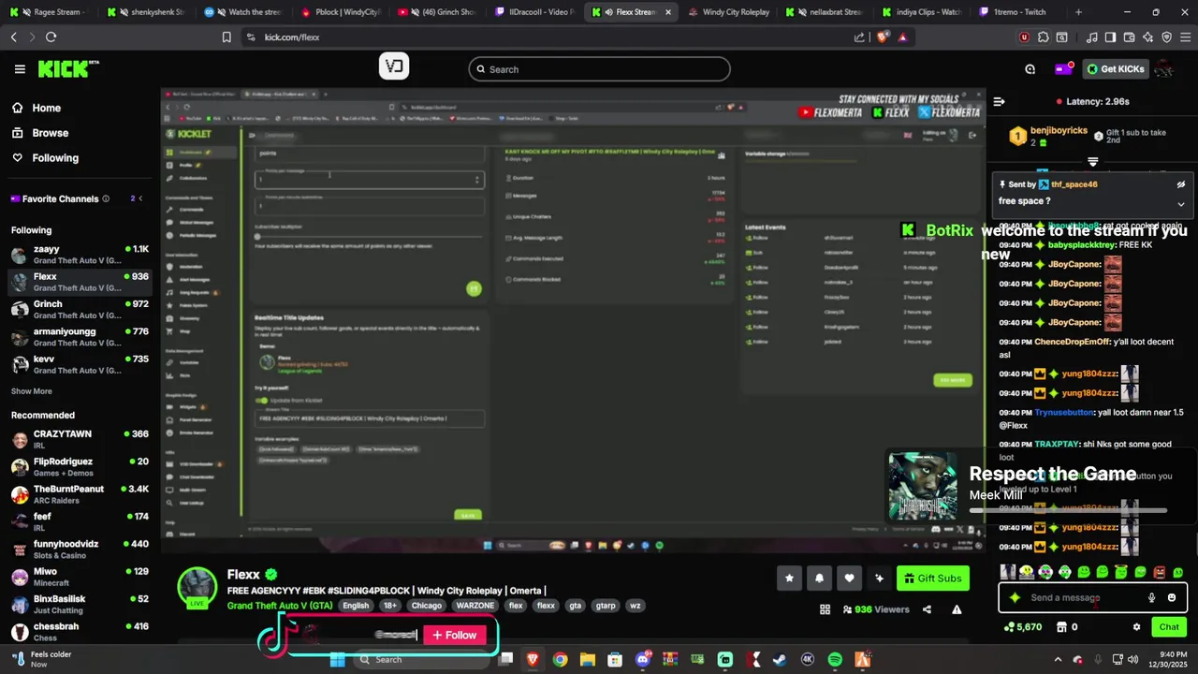The image size is (1198, 674).
Task: Open the channel points shop icon
Action: (1063, 627)
